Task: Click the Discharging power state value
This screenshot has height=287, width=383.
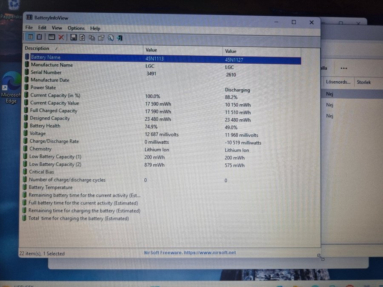Action: (x=237, y=90)
